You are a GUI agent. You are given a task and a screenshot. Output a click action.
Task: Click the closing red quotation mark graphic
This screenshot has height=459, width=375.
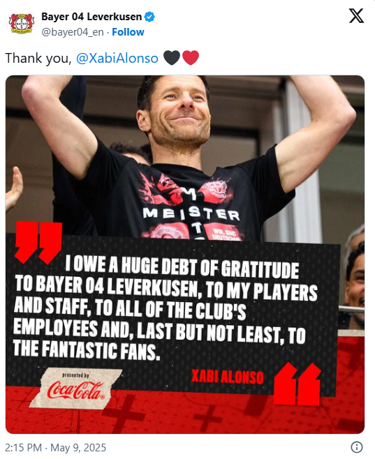(x=297, y=384)
